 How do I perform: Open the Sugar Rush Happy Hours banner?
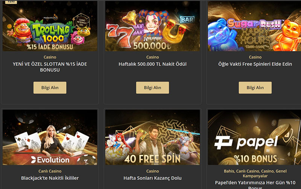(x=254, y=26)
